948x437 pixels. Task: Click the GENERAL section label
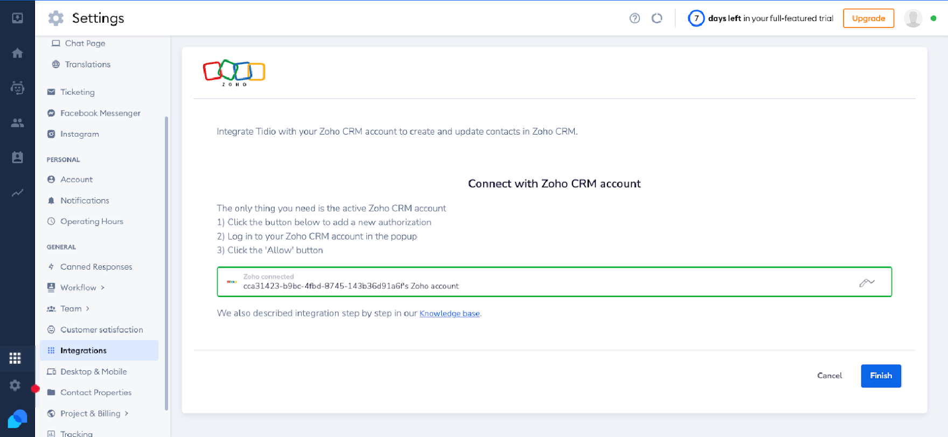61,247
